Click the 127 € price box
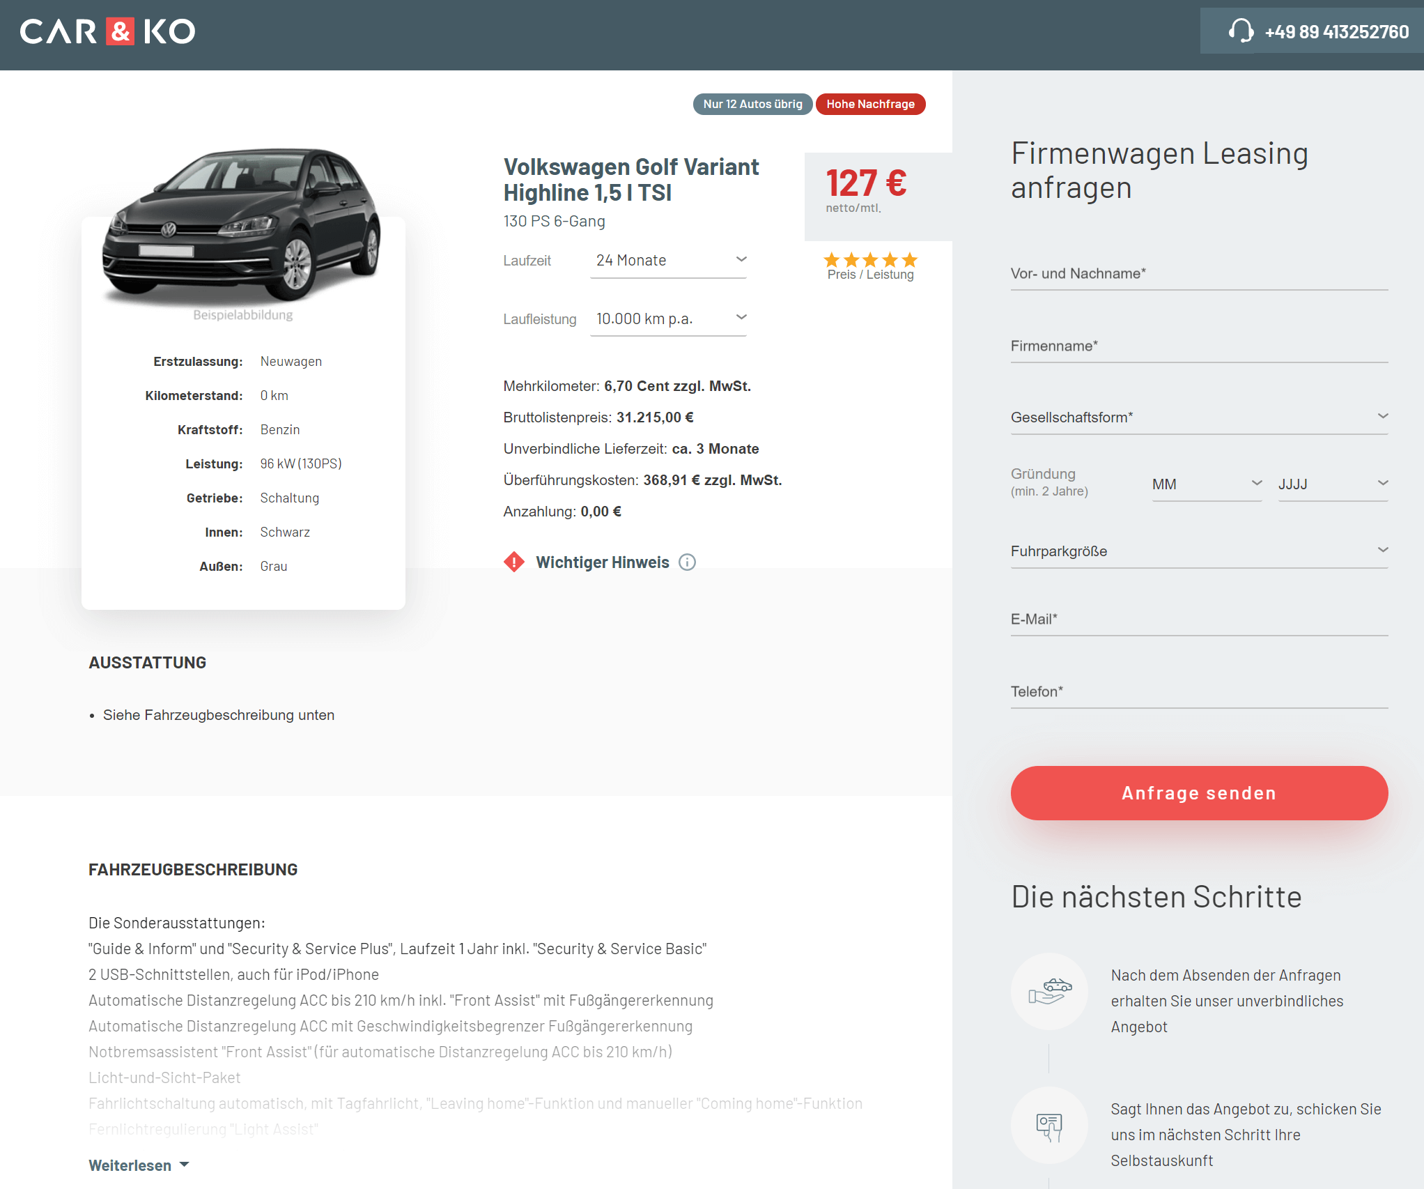Viewport: 1424px width, 1189px height. (878, 197)
